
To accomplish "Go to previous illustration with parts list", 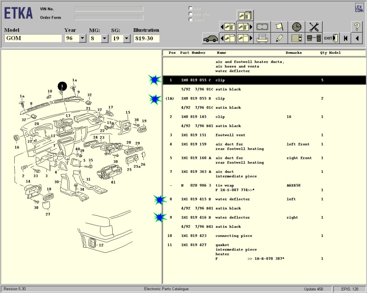I will pos(228,27).
